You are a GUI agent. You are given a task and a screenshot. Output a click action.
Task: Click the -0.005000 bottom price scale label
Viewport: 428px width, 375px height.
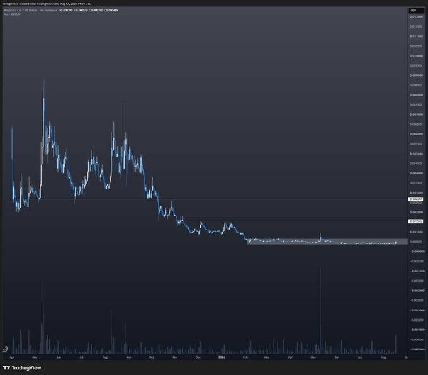(x=417, y=349)
